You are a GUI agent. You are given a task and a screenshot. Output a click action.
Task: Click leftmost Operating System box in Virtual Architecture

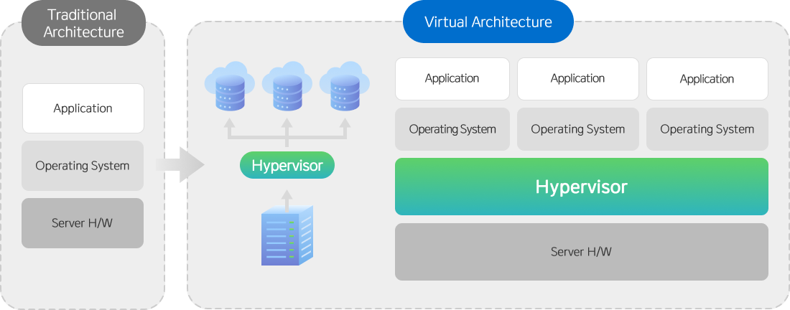(x=452, y=129)
